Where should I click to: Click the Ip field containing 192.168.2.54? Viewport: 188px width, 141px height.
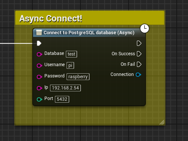[65, 88]
